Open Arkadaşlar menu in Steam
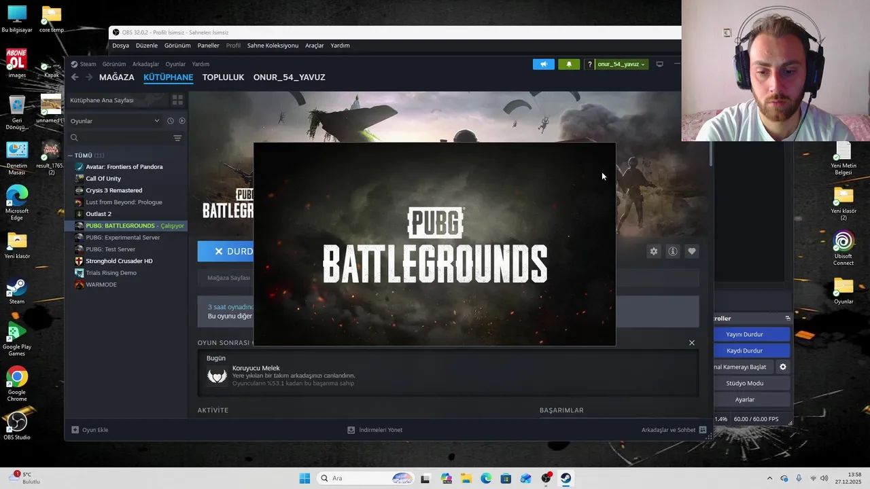The height and width of the screenshot is (489, 870). click(x=145, y=64)
